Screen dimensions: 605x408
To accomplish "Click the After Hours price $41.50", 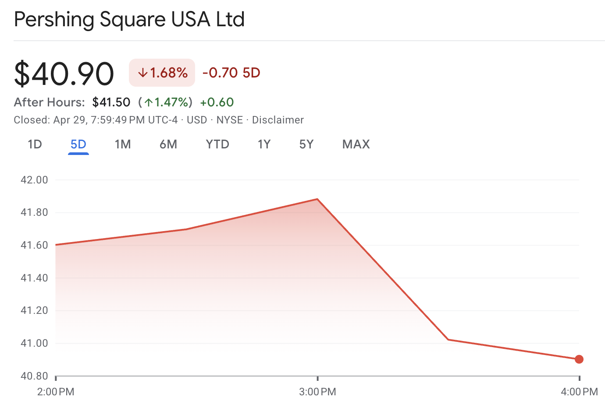I will 111,102.
